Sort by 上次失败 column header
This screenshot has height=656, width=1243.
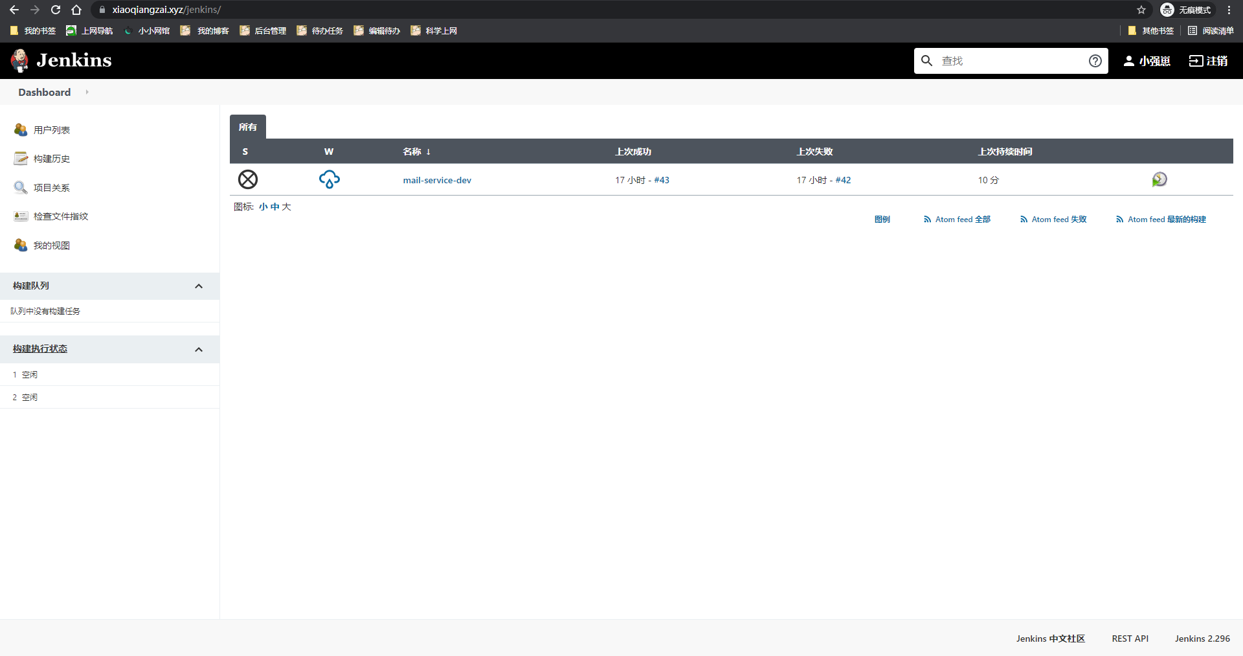(x=814, y=152)
